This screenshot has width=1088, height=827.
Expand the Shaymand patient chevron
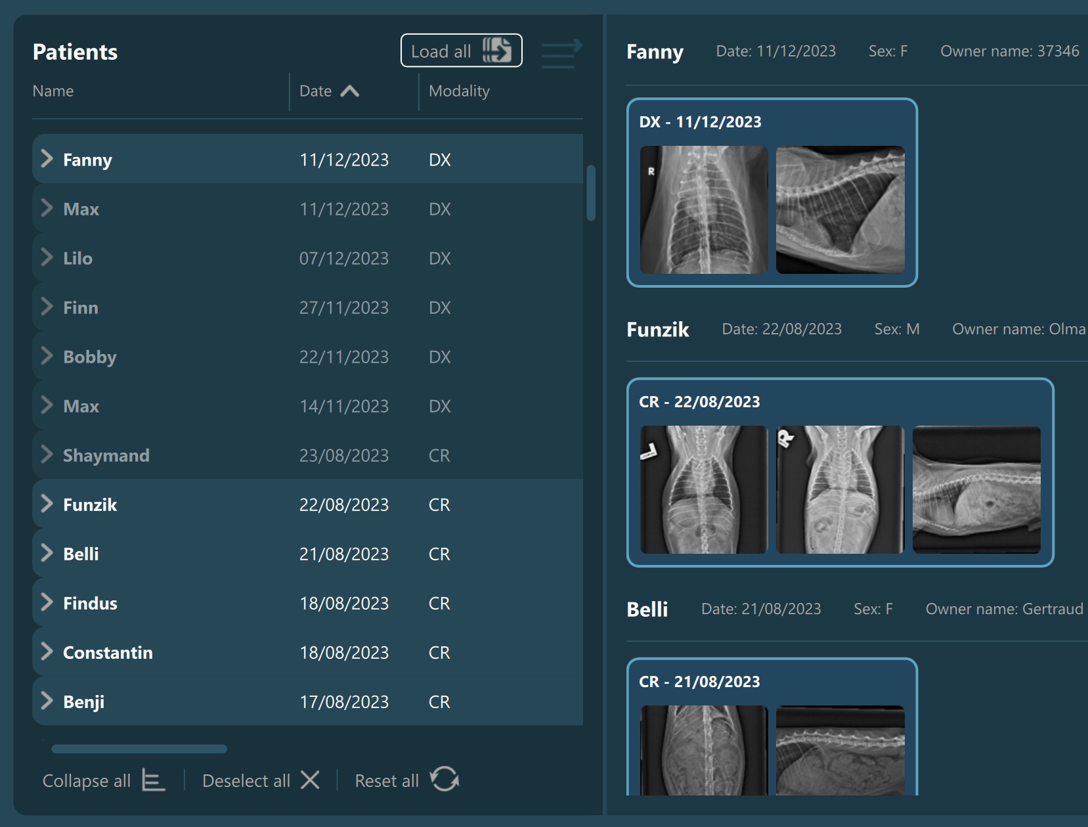47,455
